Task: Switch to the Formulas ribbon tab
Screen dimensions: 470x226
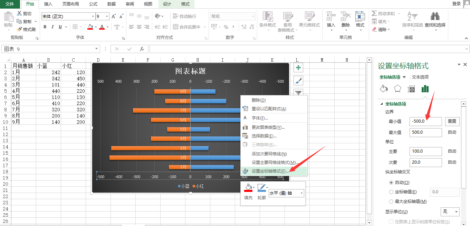Action: point(93,4)
